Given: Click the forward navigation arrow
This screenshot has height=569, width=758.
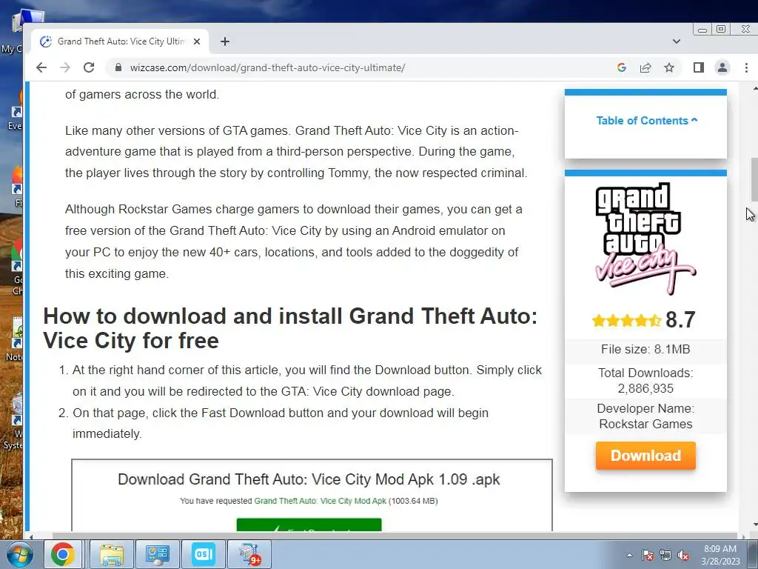Looking at the screenshot, I should (x=65, y=67).
